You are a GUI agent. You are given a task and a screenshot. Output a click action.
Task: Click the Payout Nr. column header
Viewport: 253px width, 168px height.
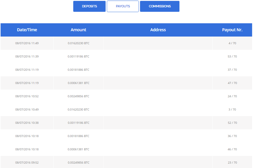(x=232, y=30)
